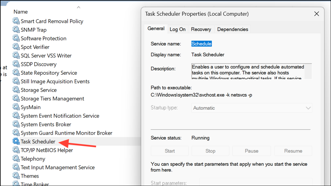
Task: Click the SysMain service gear icon
Action: click(16, 107)
